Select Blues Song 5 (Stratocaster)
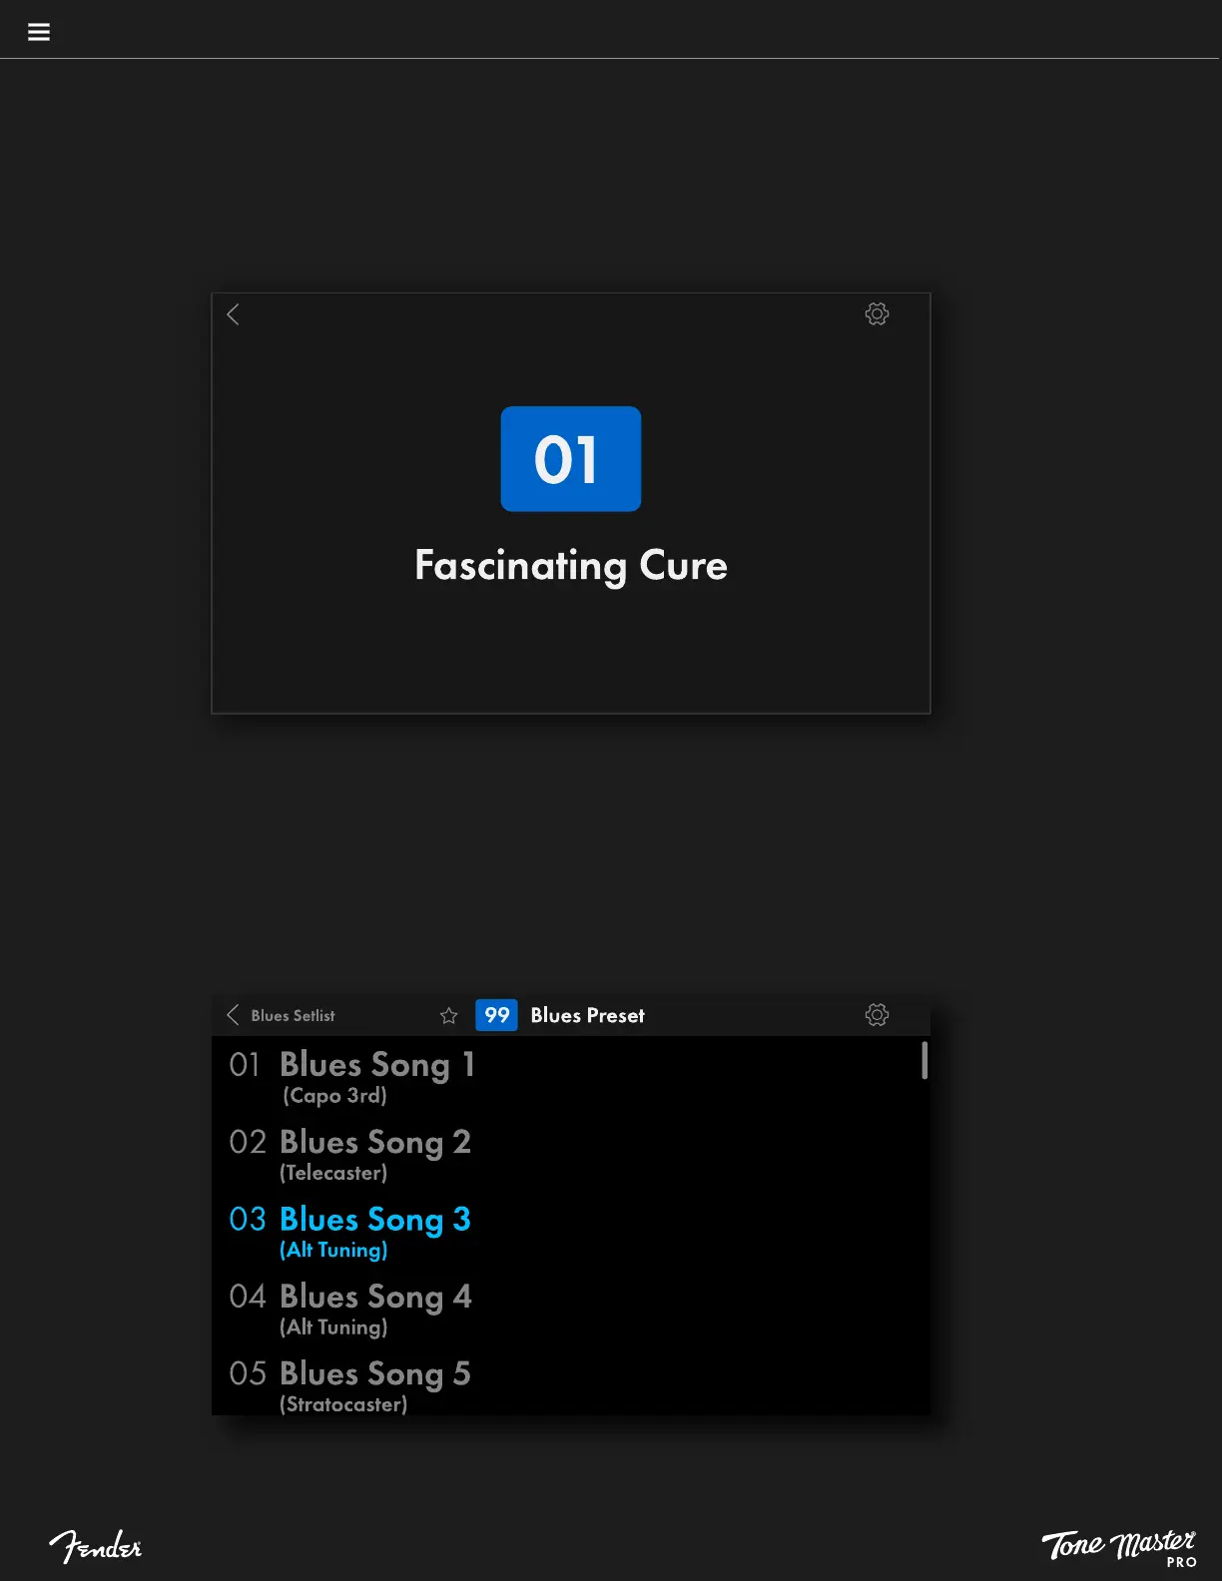This screenshot has height=1581, width=1222. (374, 1384)
